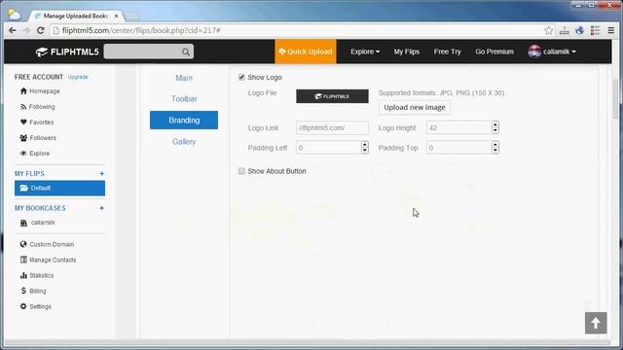Click the MY FLIPS heading

[29, 174]
